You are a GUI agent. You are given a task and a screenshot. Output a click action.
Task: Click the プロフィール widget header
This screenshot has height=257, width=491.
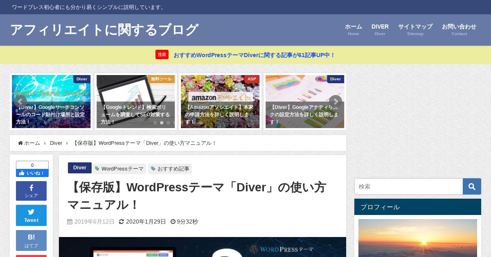(418, 207)
